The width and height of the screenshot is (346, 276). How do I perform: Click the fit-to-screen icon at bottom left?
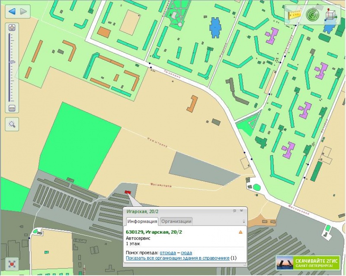pos(12,263)
